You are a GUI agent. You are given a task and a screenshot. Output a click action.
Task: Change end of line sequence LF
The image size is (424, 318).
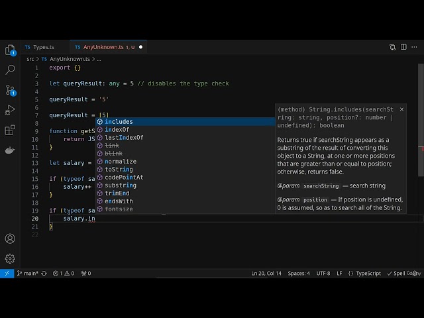point(339,274)
